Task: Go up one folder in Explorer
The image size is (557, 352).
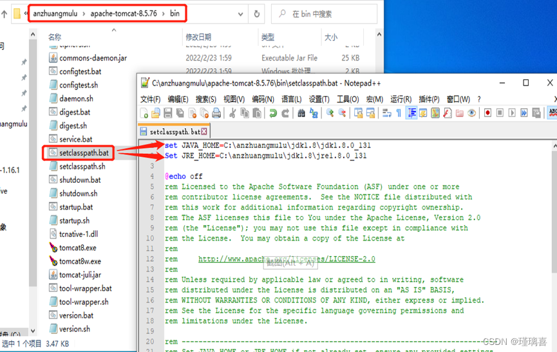Action: tap(5, 14)
